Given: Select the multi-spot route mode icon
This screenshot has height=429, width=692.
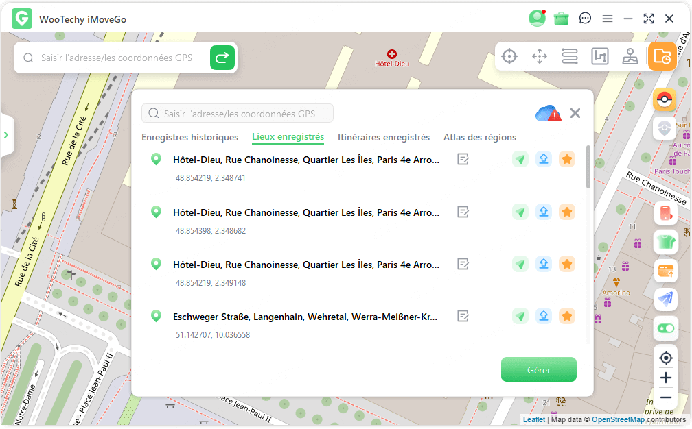Looking at the screenshot, I should pyautogui.click(x=570, y=56).
